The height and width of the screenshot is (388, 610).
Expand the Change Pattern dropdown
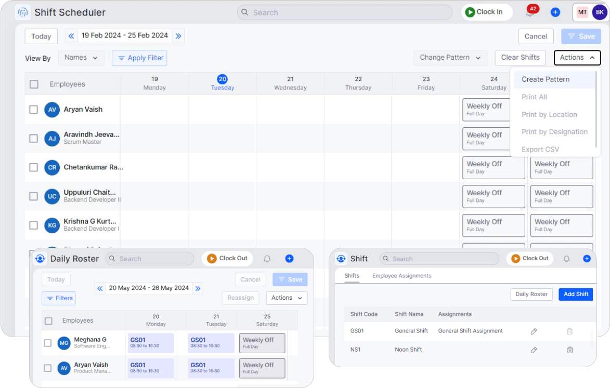[450, 58]
